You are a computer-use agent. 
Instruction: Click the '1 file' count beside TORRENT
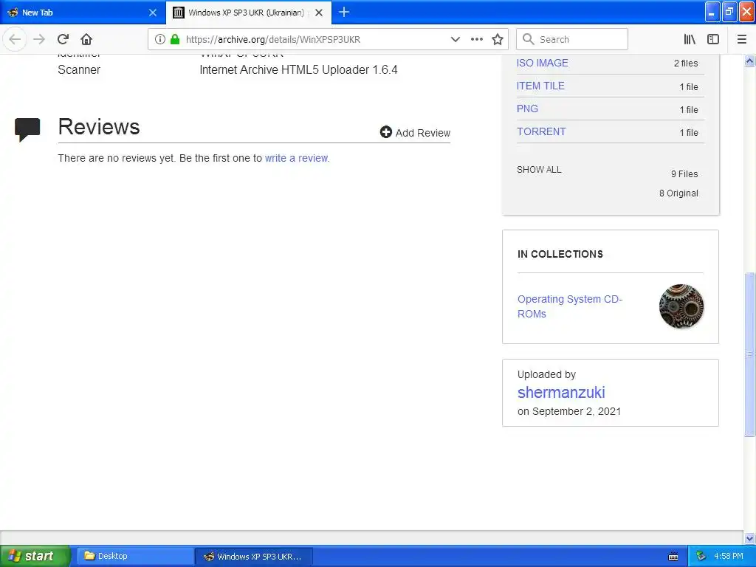click(689, 133)
